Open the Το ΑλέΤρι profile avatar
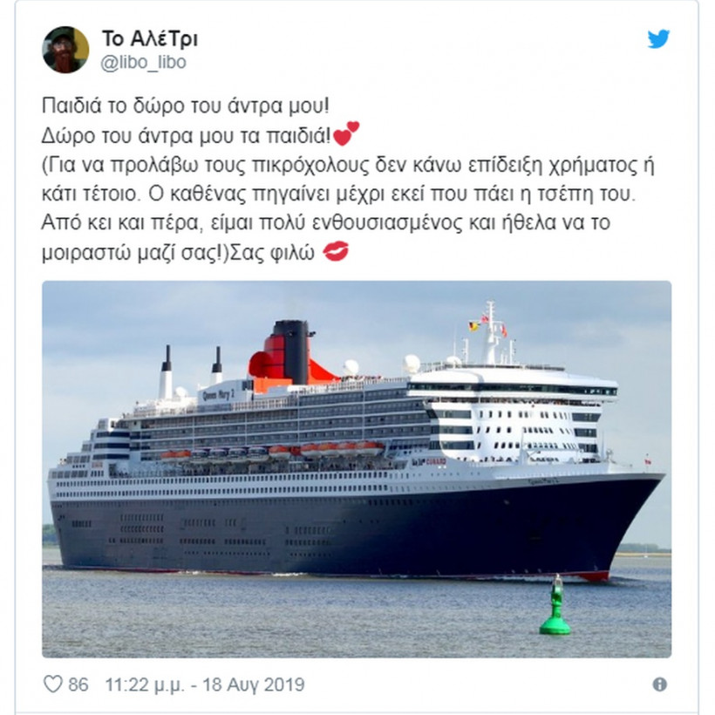 (x=65, y=50)
